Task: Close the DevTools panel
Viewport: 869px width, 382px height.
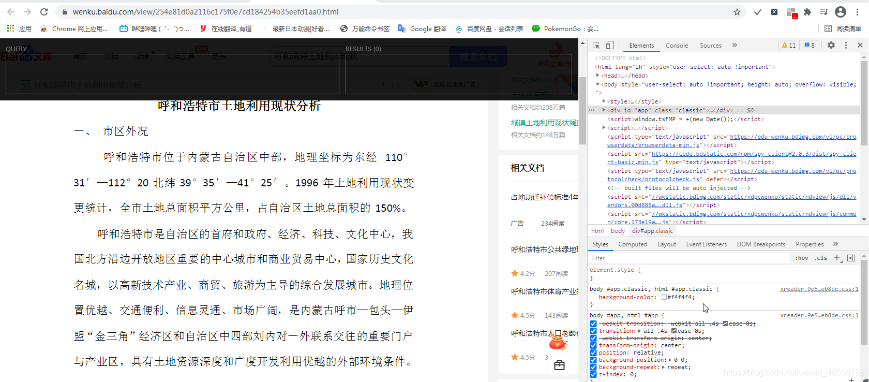Action: (x=860, y=45)
